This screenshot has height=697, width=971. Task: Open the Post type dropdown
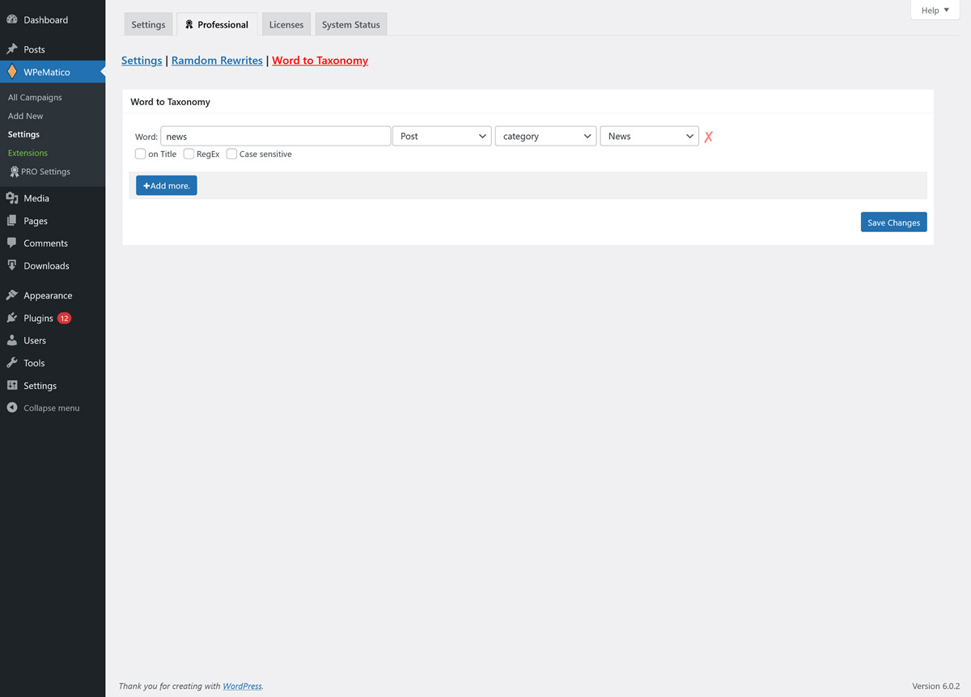point(442,136)
